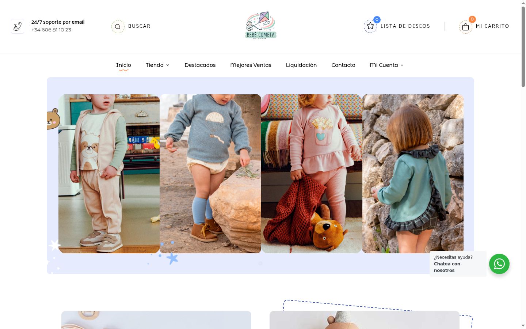Viewport: 526px width, 329px height.
Task: Go to the Inicio menu item
Action: pyautogui.click(x=123, y=65)
